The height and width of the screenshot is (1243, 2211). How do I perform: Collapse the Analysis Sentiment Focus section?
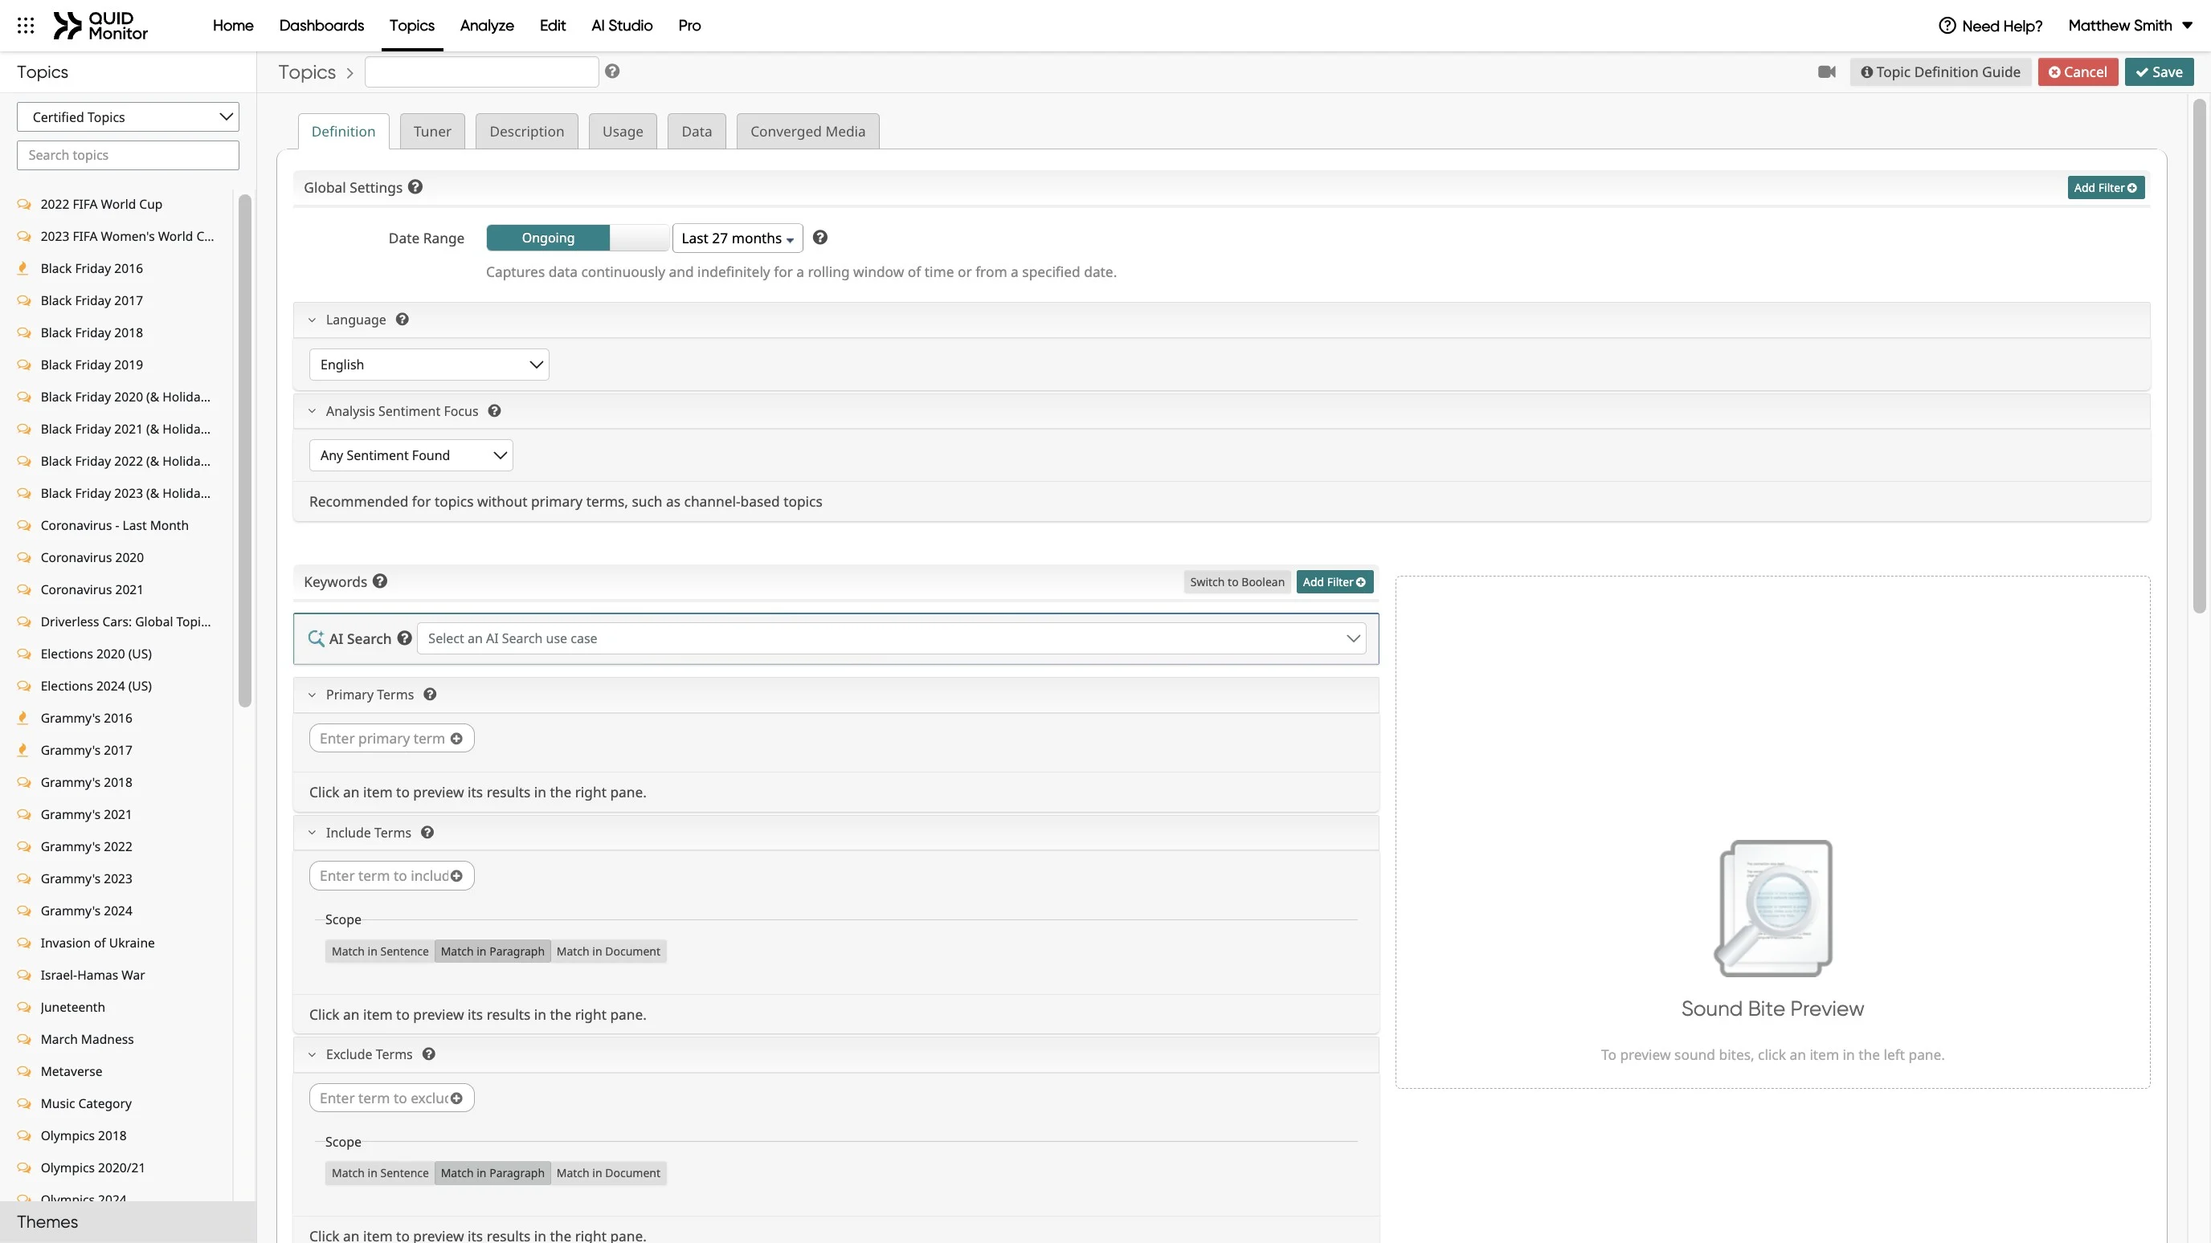click(313, 411)
